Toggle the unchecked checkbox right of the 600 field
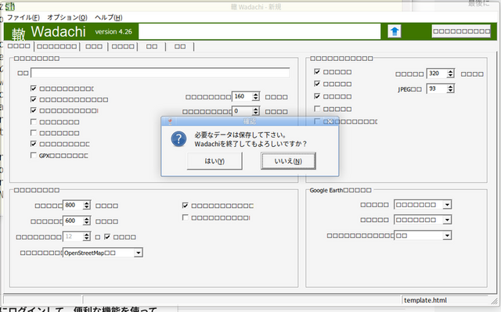501x312 pixels. click(x=185, y=217)
